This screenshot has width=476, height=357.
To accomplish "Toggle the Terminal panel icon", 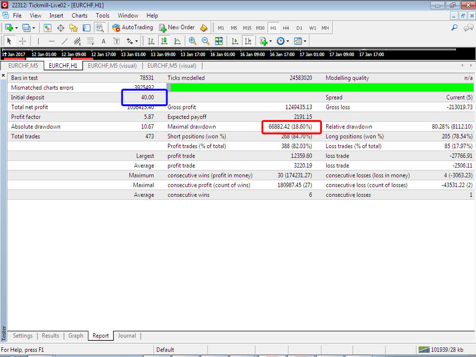I will pyautogui.click(x=87, y=27).
